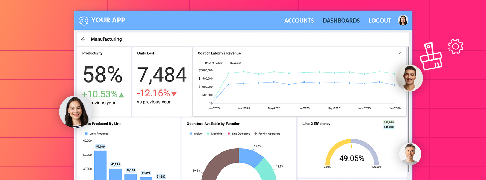
Task: Click the 31,587 bar label
Action: (x=161, y=177)
